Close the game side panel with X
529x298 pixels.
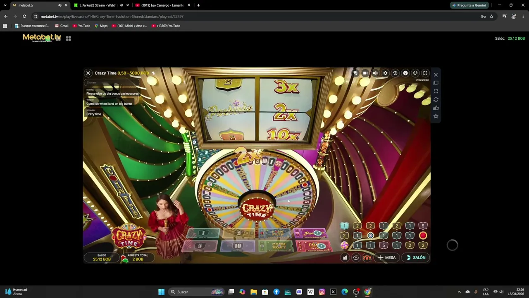(x=436, y=74)
